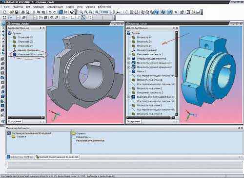
Task: Click the zoom out magnifier icon
Action: click(91, 12)
